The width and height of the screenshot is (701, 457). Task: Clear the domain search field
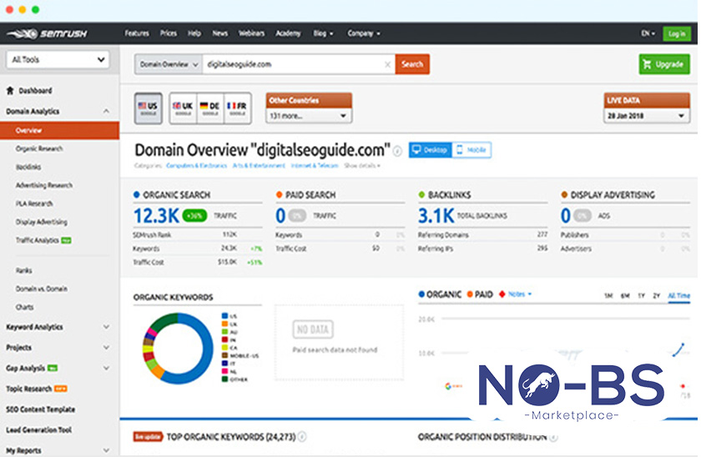(387, 64)
